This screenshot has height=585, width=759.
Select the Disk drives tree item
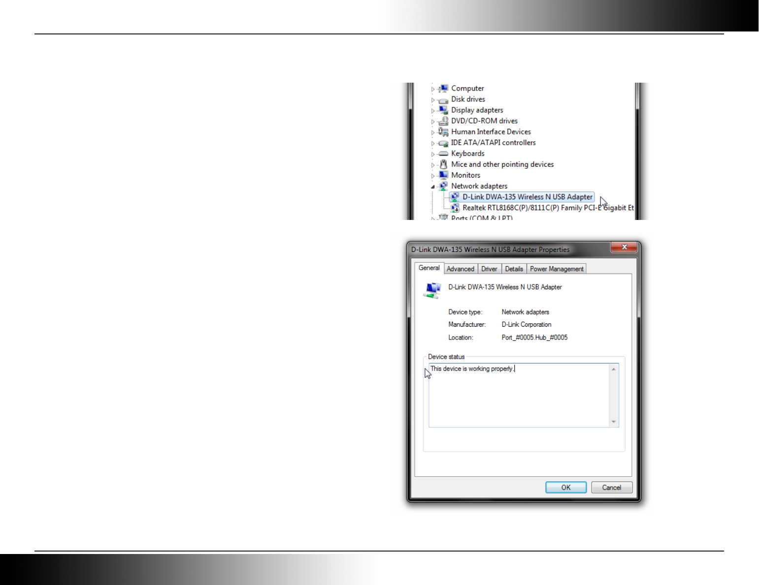[468, 99]
